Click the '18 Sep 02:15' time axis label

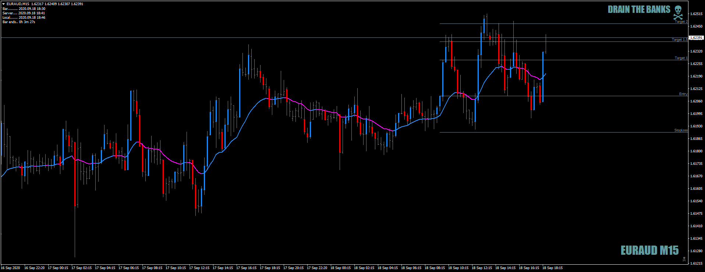pos(364,268)
